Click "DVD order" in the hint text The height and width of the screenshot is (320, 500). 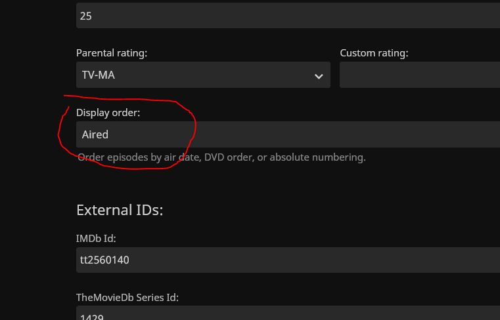[245, 157]
